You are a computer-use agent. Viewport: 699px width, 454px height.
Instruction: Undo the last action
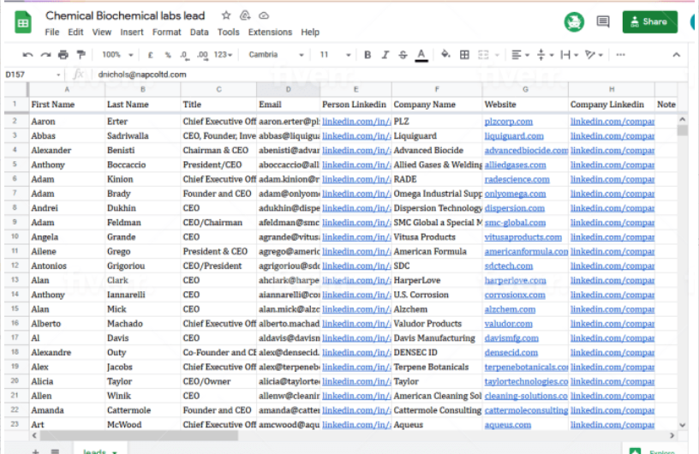[x=27, y=55]
